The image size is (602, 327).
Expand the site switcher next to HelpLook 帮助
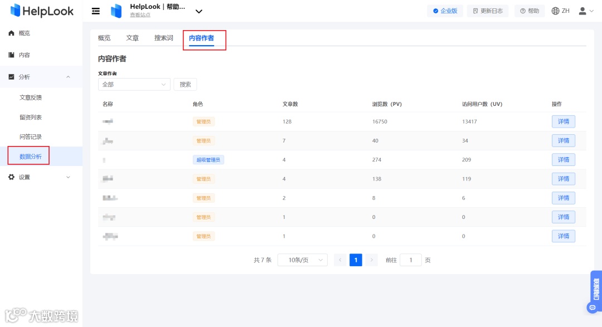coord(199,11)
